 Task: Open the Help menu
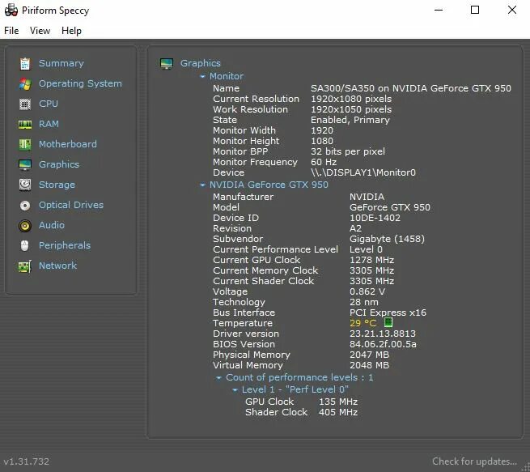coord(71,31)
